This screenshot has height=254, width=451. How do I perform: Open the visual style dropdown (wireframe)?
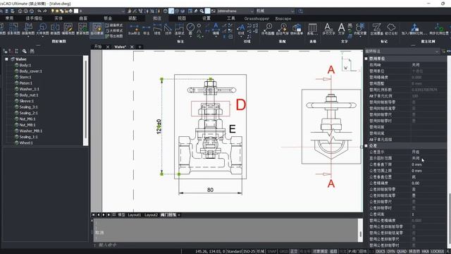pyautogui.click(x=235, y=11)
